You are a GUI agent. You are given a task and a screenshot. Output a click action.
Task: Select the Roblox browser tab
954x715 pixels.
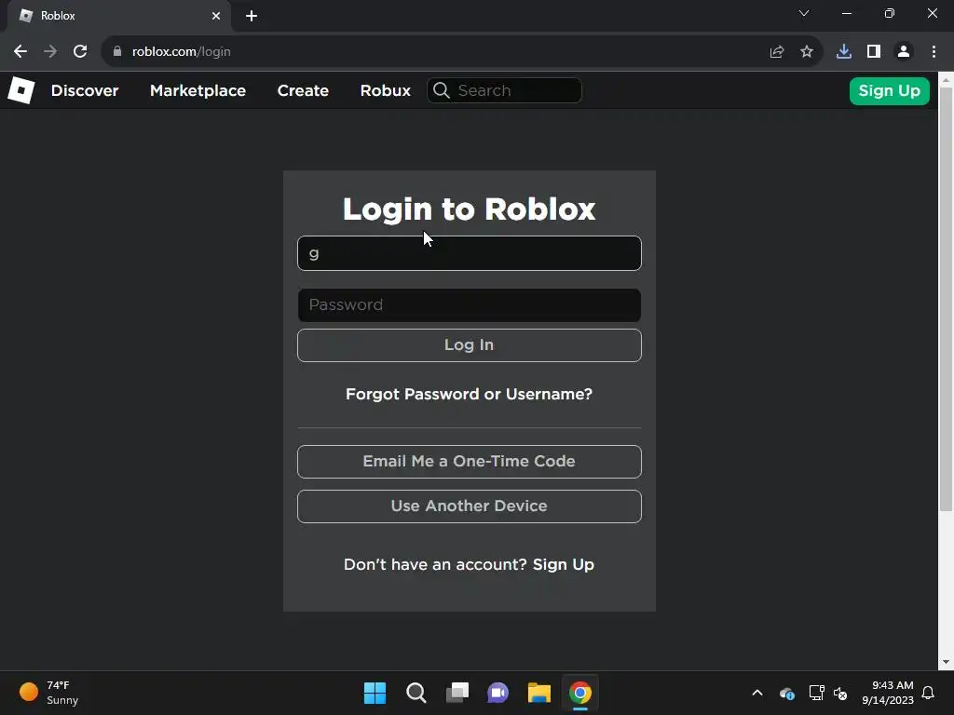(118, 16)
